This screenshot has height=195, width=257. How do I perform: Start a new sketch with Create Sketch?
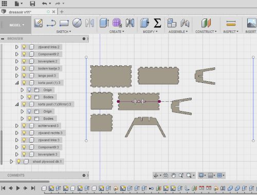[x=39, y=23]
